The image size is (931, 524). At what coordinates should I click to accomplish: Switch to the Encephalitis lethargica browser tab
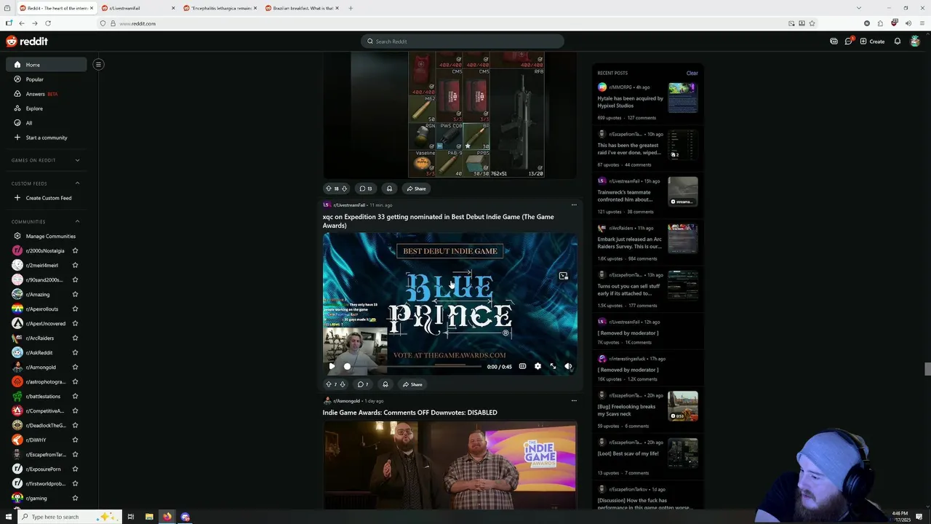(x=219, y=8)
